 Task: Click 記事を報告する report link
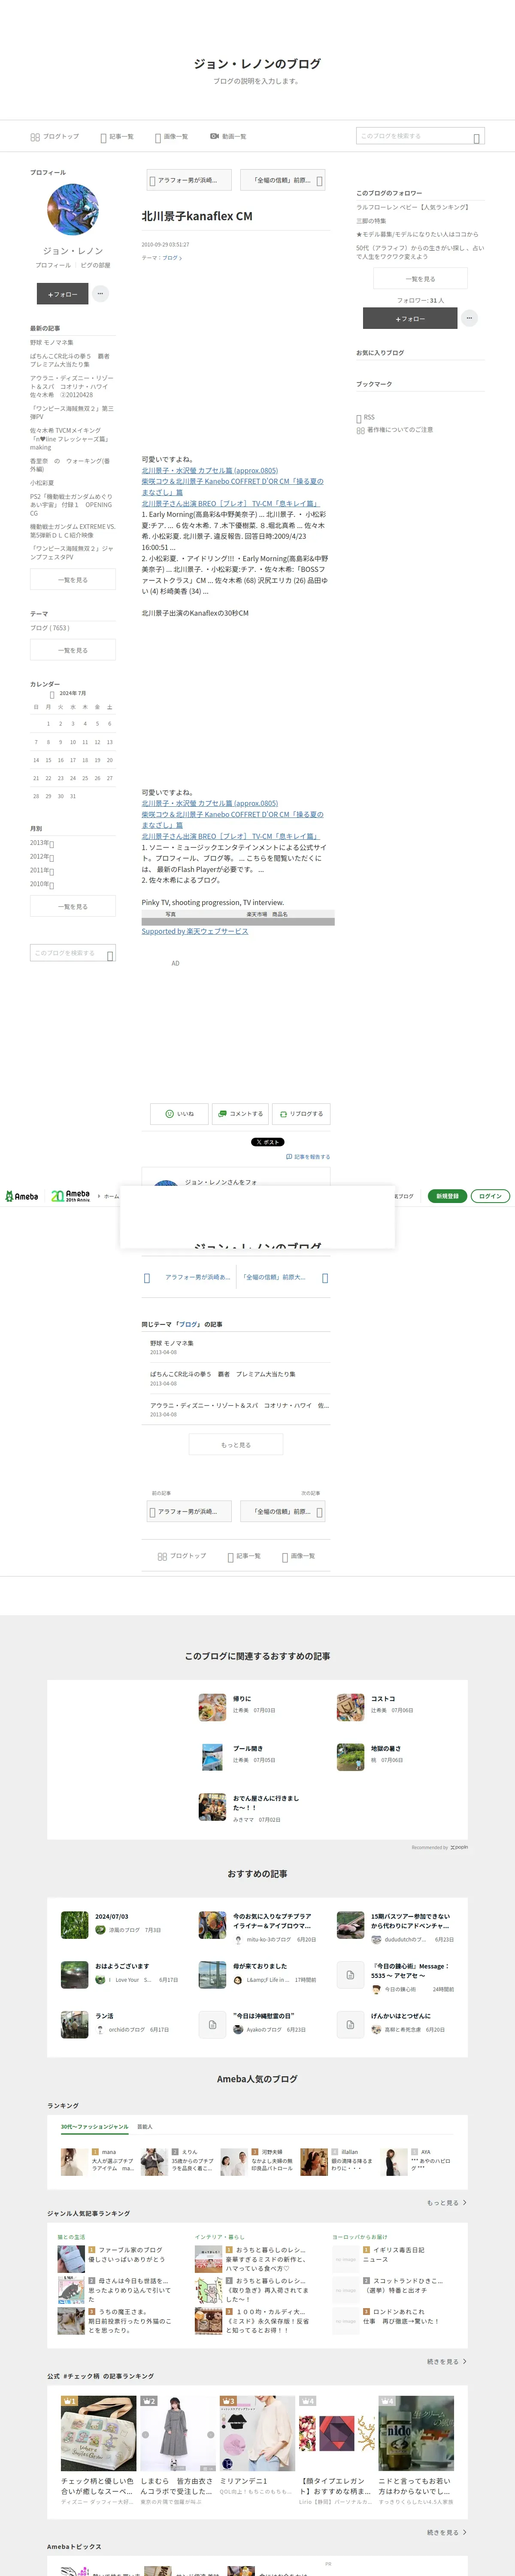(308, 1157)
